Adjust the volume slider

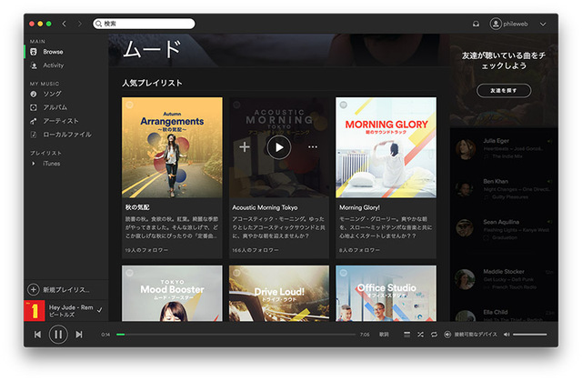[x=529, y=335]
